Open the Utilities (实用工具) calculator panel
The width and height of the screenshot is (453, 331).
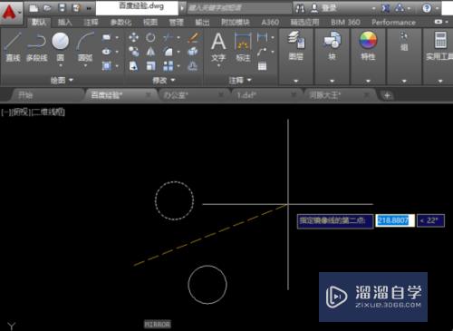coord(439,45)
